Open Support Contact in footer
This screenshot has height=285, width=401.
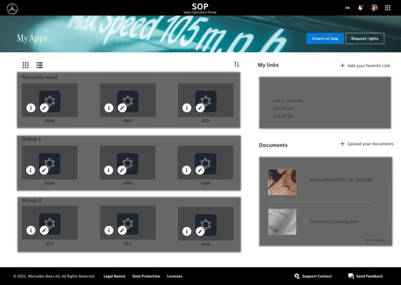[x=313, y=276]
